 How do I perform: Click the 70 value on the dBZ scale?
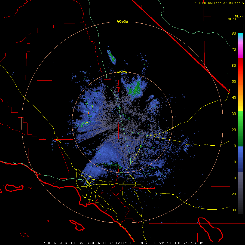point(234,50)
